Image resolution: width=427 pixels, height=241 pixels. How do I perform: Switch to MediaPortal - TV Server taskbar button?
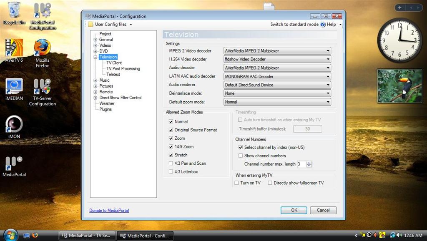coord(87,236)
